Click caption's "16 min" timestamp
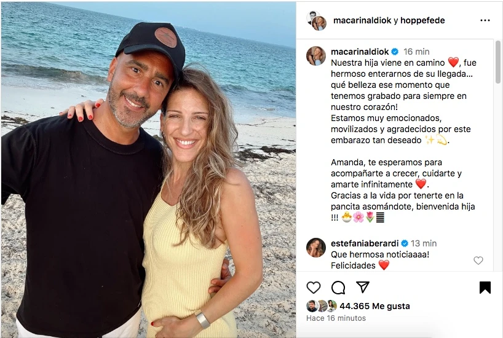 click(x=416, y=52)
